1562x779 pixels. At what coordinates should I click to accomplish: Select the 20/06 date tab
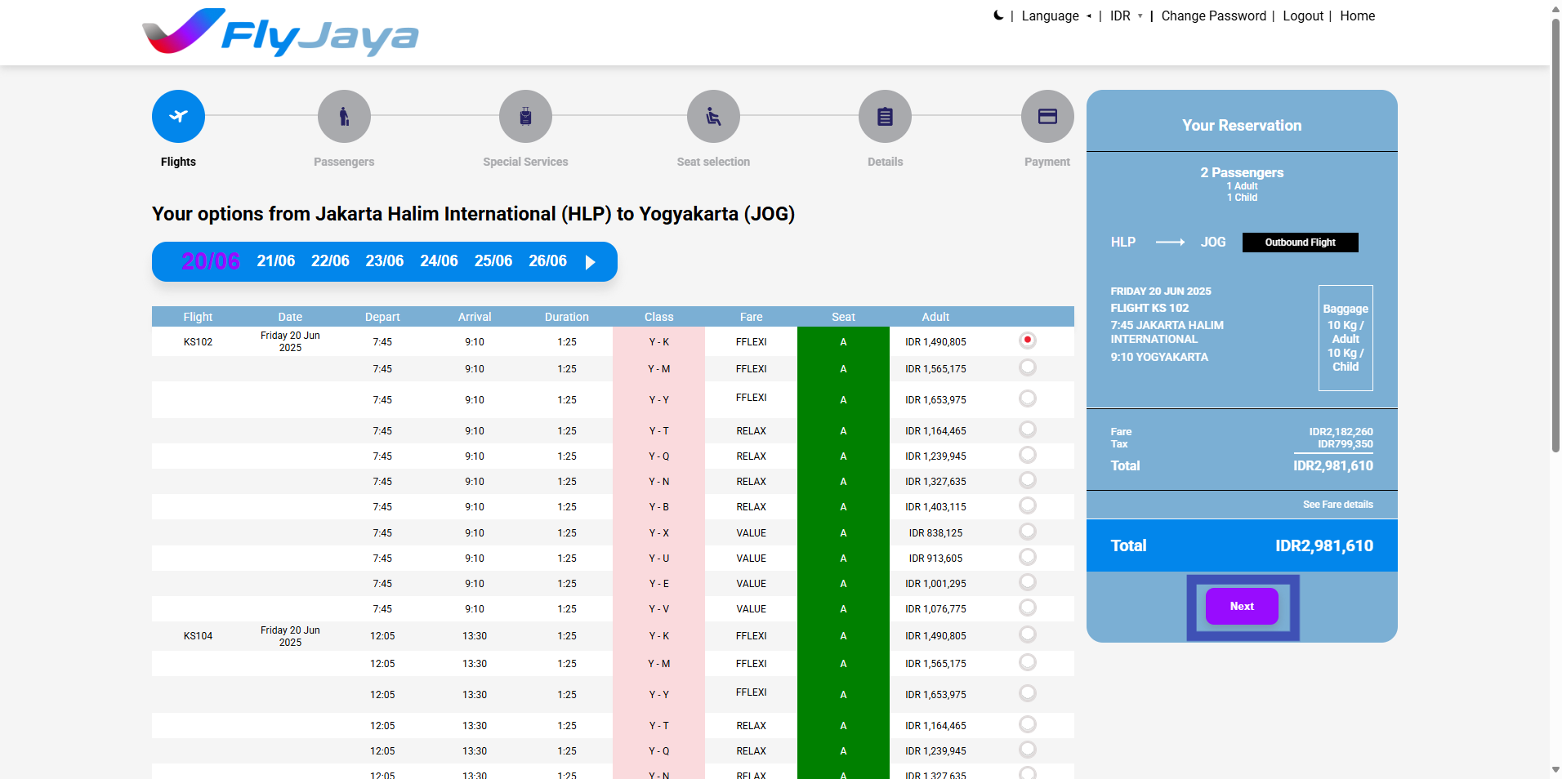tap(210, 261)
